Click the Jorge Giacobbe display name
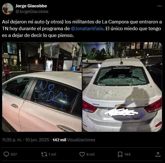 pyautogui.click(x=31, y=6)
